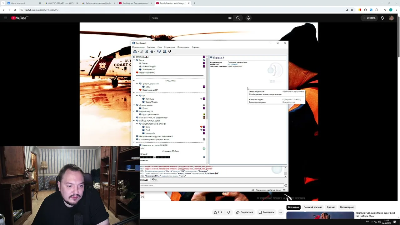Click the purple badge next to user eshka

[204, 87]
